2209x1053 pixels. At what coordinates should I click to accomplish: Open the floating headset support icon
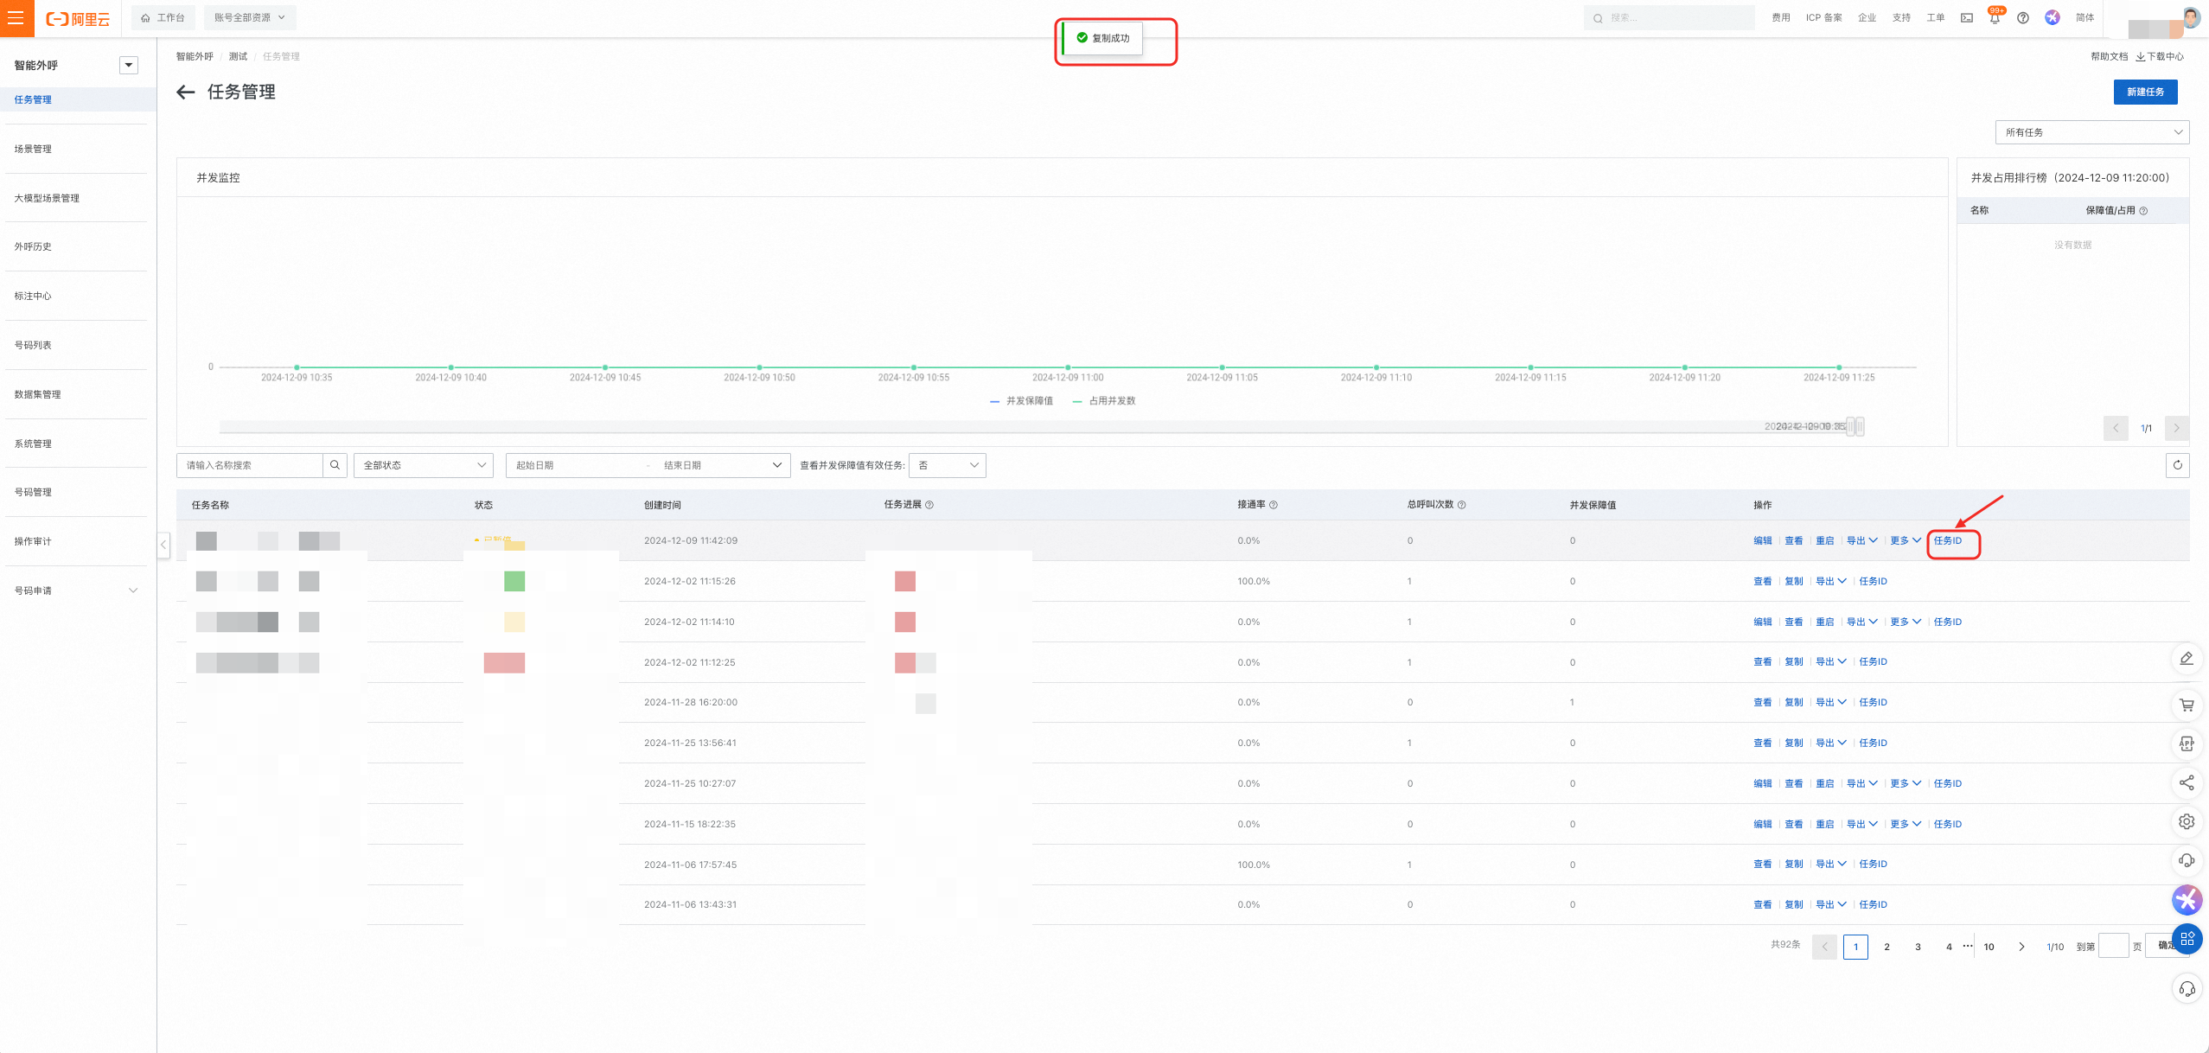(x=2187, y=860)
